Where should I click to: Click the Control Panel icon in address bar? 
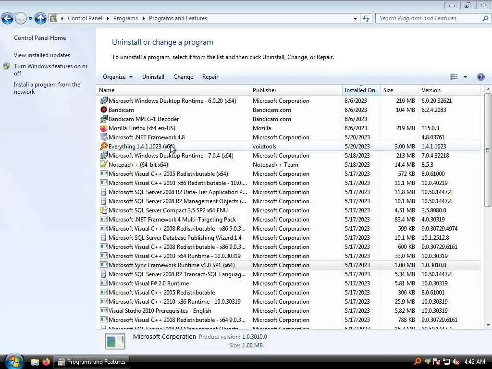point(54,18)
